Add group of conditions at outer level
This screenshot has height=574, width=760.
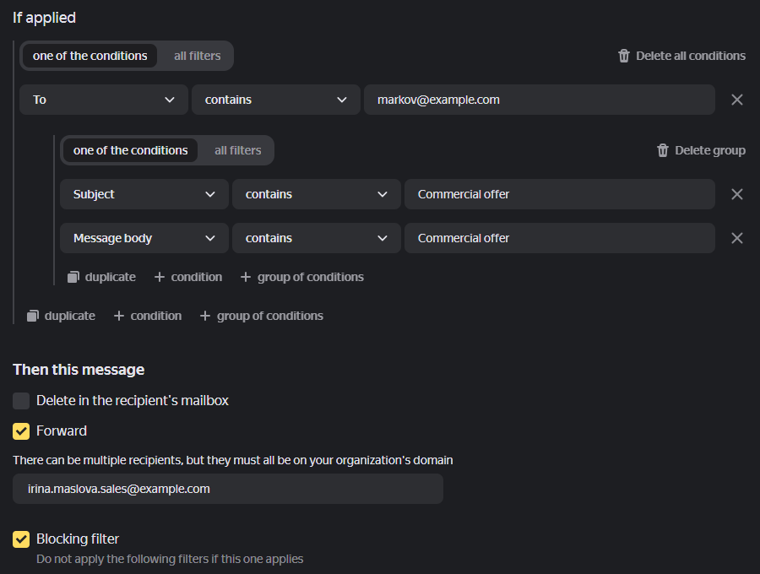(x=262, y=316)
